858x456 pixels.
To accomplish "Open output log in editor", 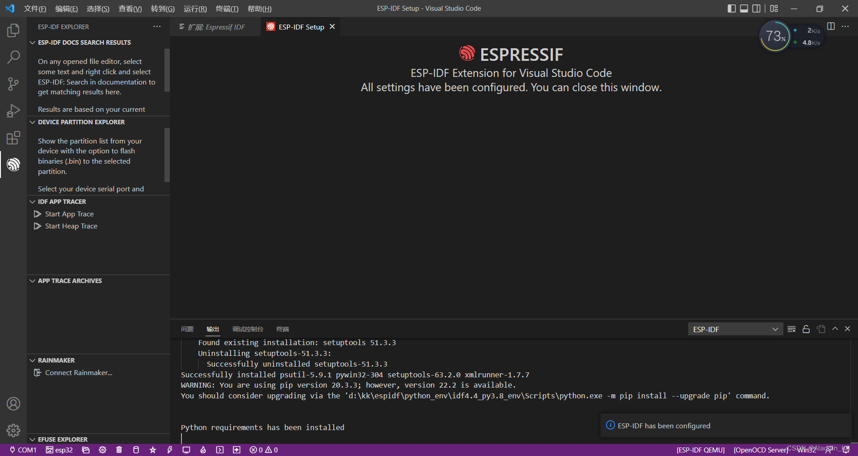I will pos(821,329).
